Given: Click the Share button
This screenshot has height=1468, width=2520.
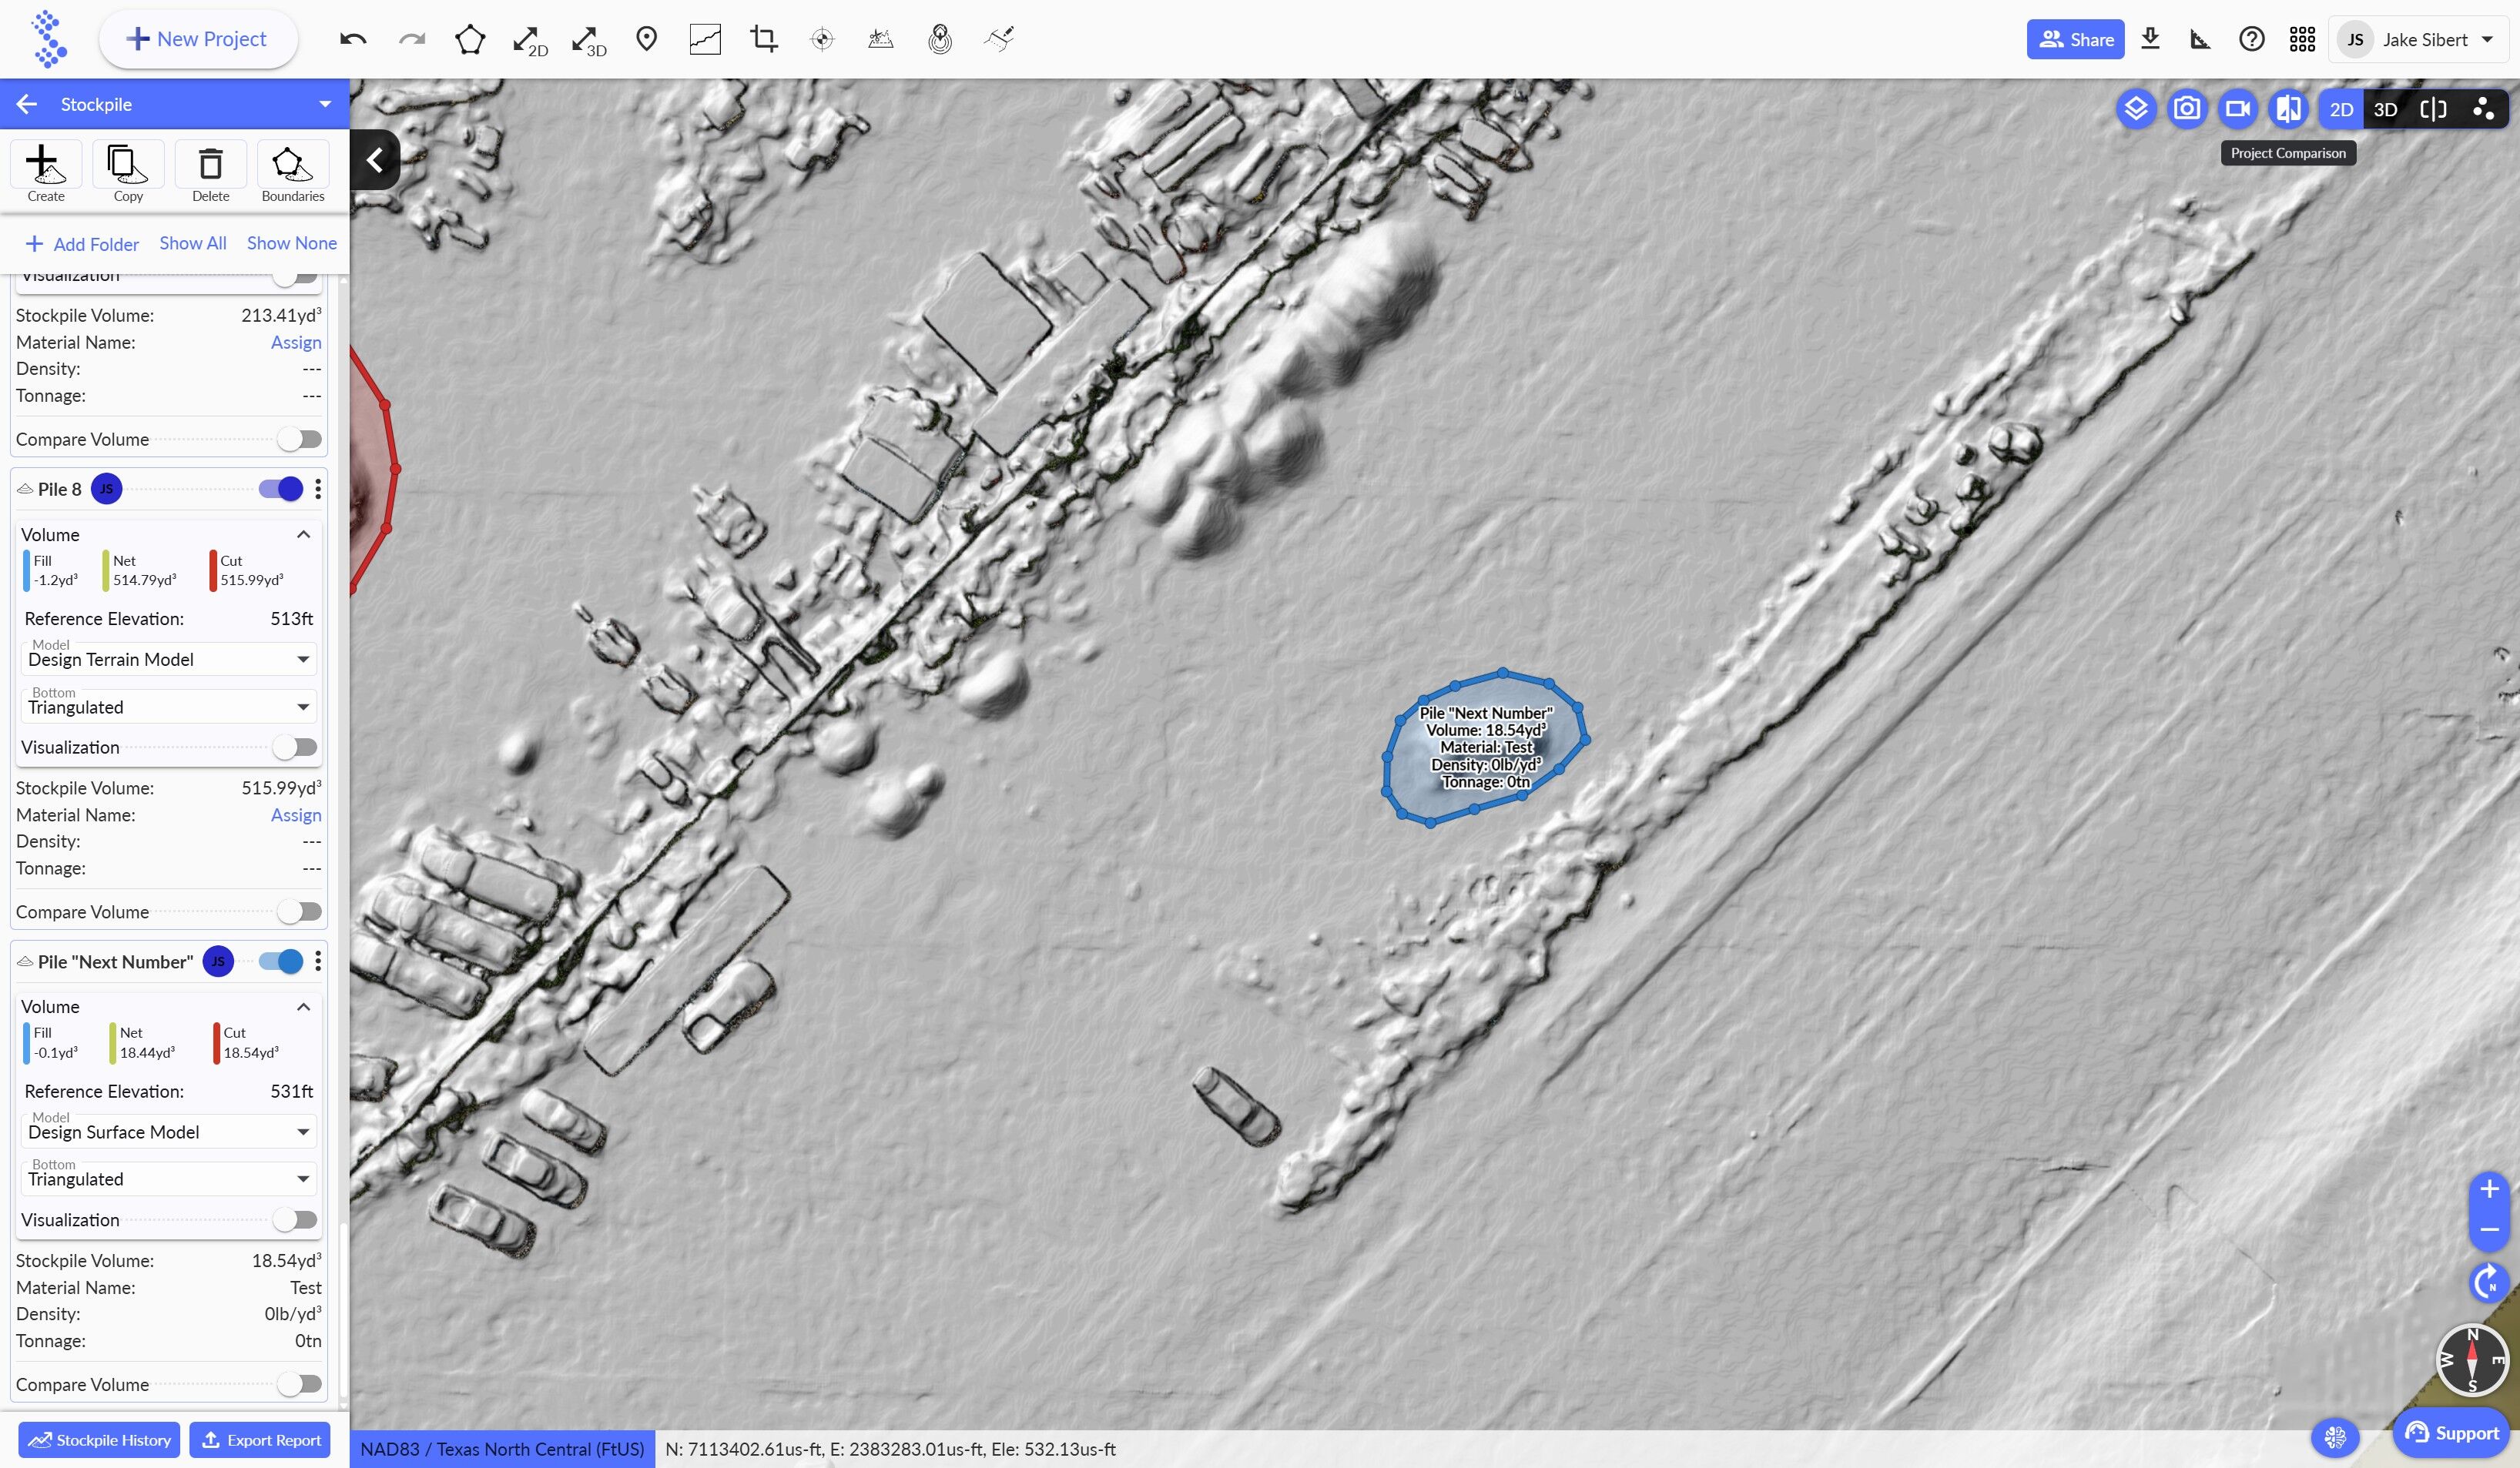Looking at the screenshot, I should [2075, 39].
